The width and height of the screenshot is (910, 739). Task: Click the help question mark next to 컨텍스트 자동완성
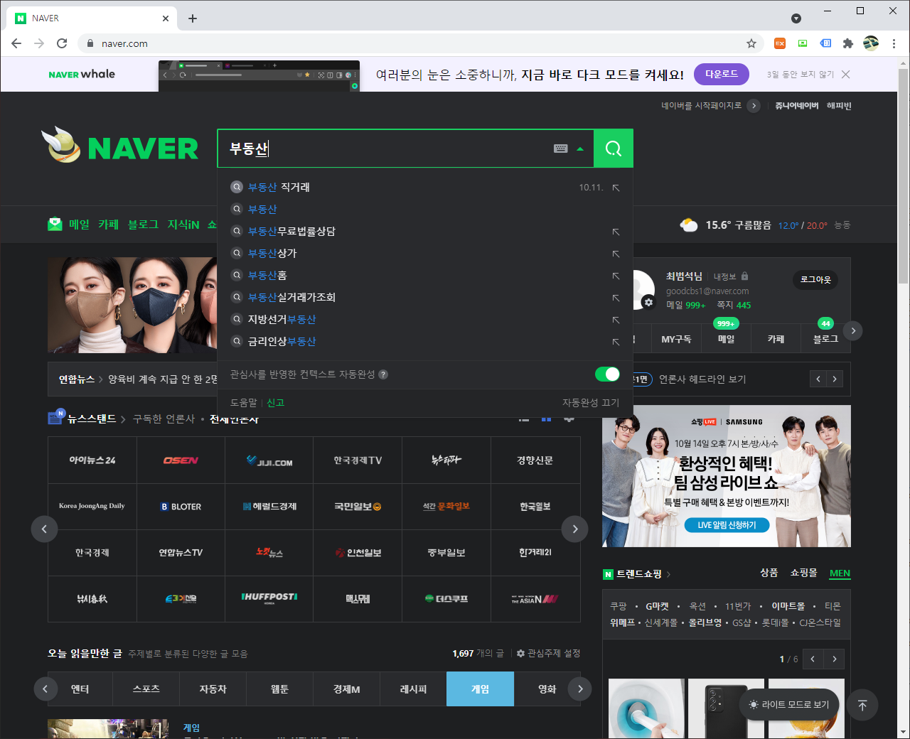point(383,374)
